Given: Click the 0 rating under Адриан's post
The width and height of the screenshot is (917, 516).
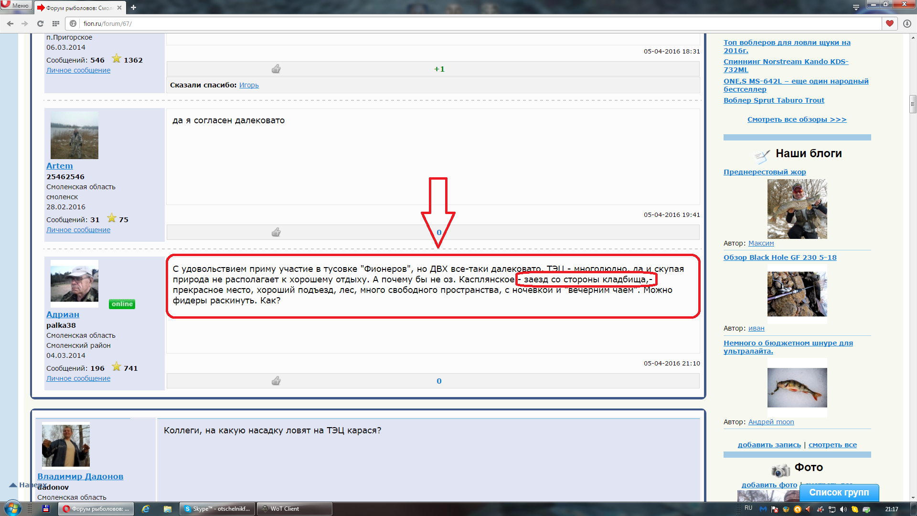Looking at the screenshot, I should click(x=439, y=381).
